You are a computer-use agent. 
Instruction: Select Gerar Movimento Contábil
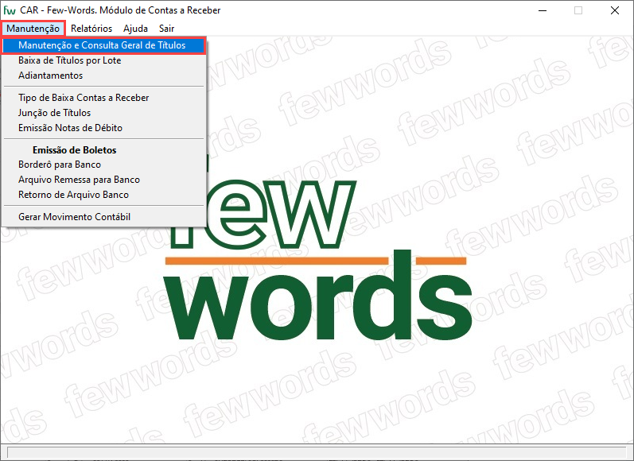tap(104, 217)
